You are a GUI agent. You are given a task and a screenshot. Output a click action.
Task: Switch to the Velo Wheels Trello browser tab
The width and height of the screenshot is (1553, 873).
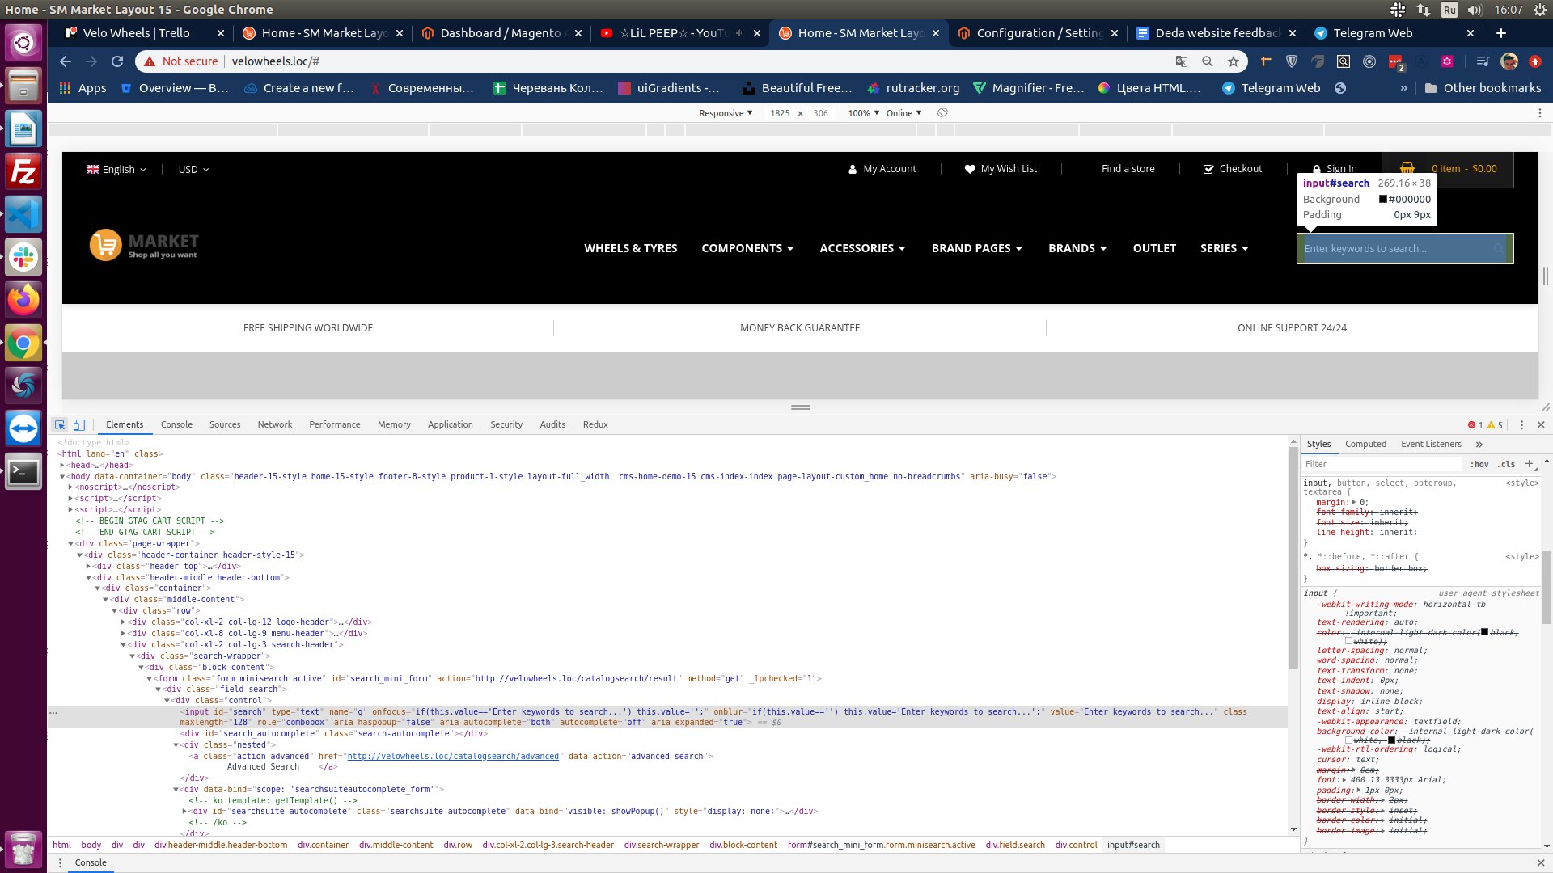144,33
